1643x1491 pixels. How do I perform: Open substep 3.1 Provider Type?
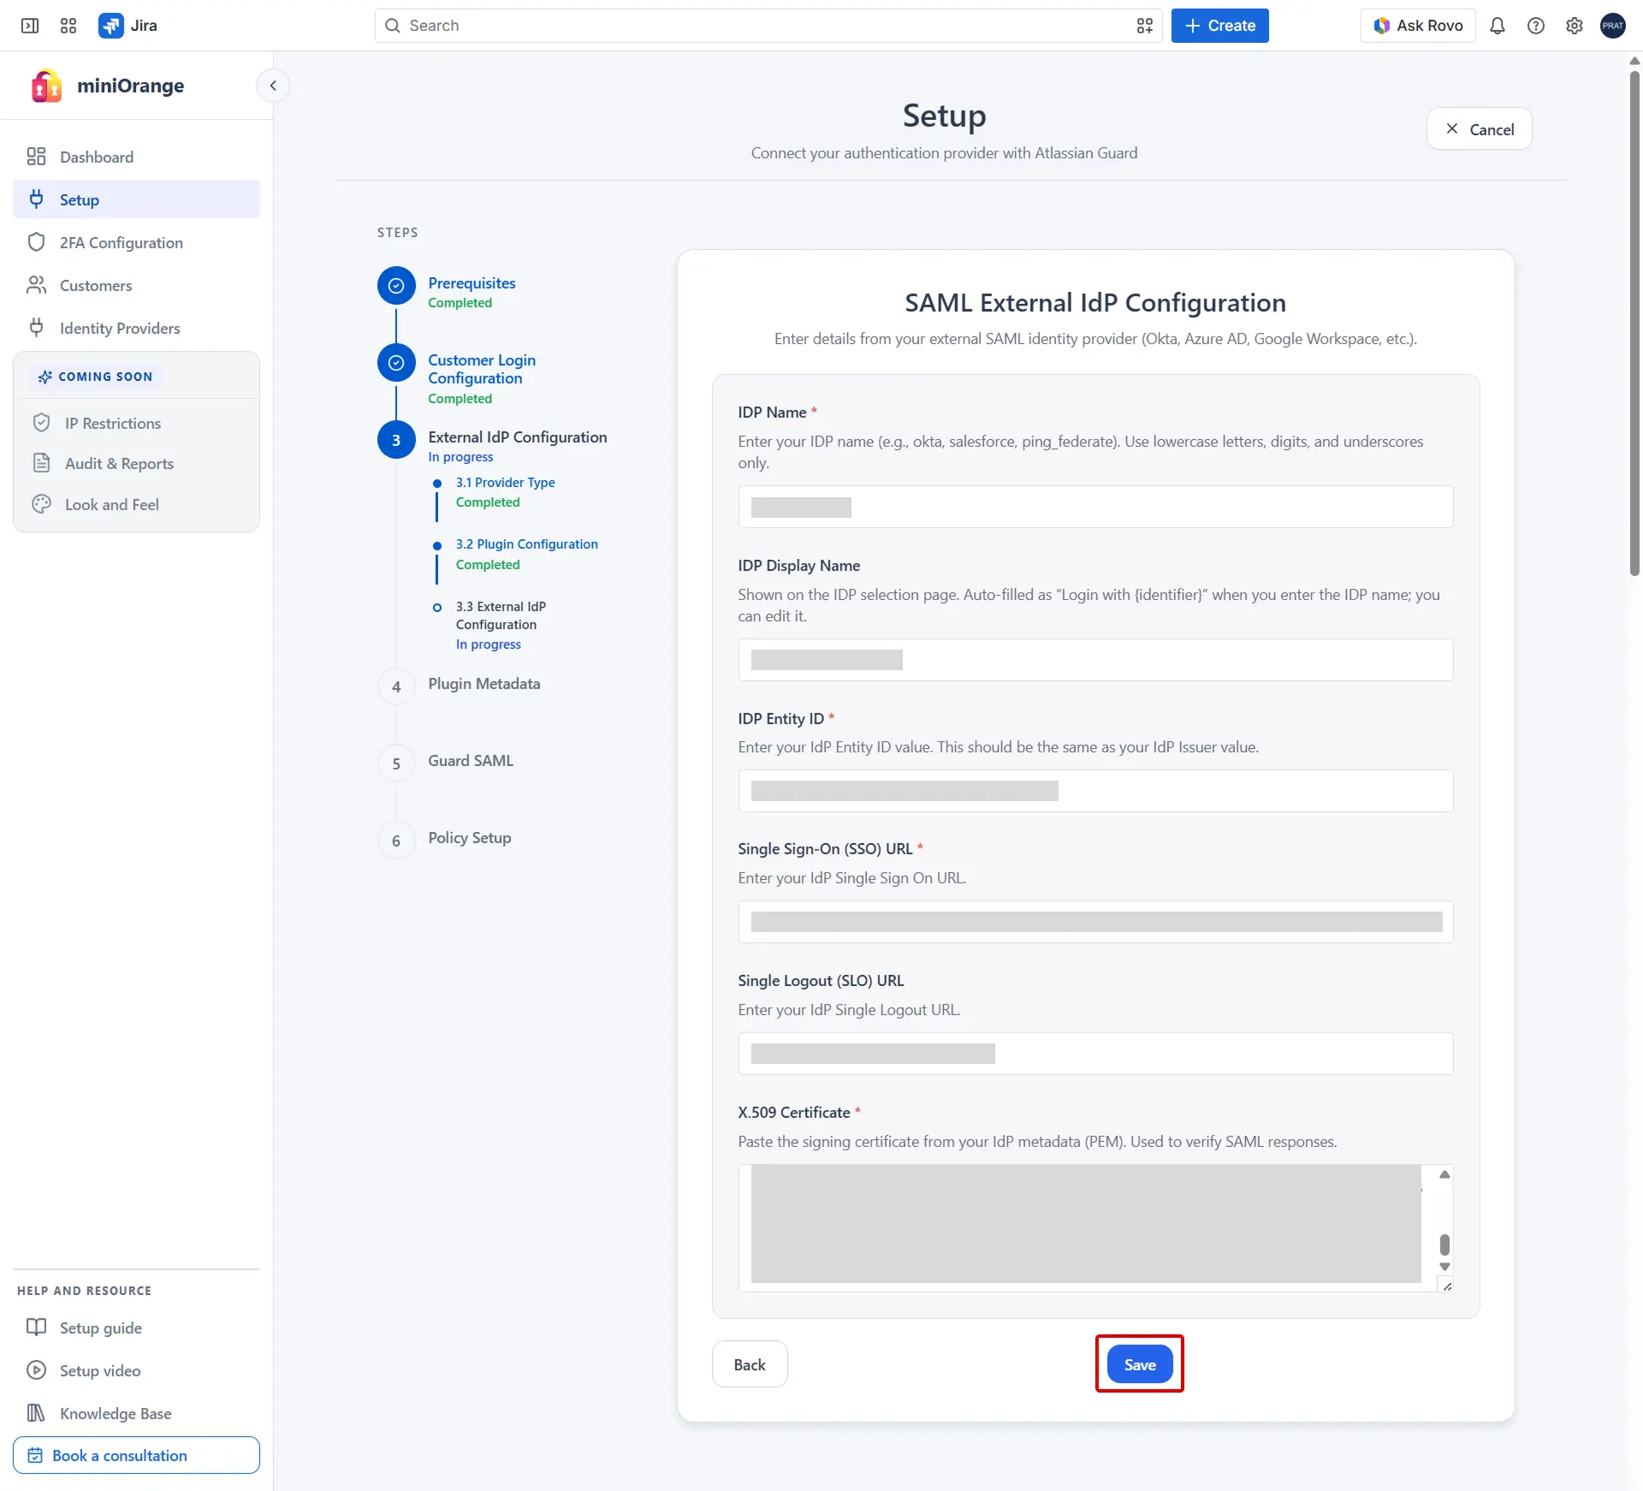(x=505, y=482)
